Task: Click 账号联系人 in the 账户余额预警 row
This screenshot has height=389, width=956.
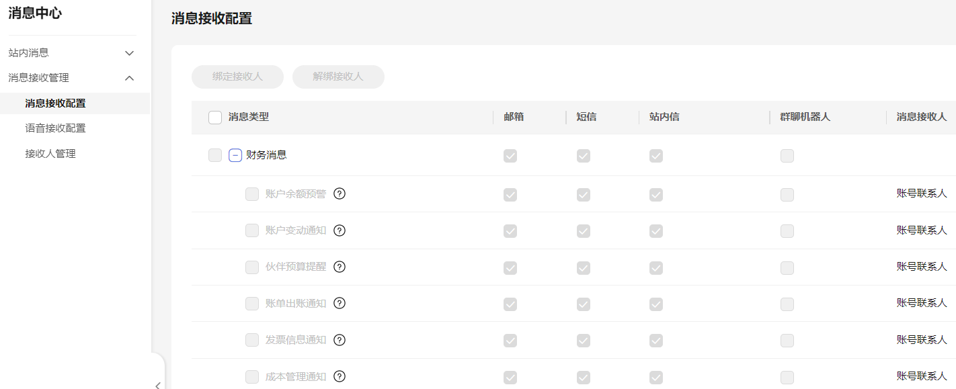Action: [x=922, y=193]
